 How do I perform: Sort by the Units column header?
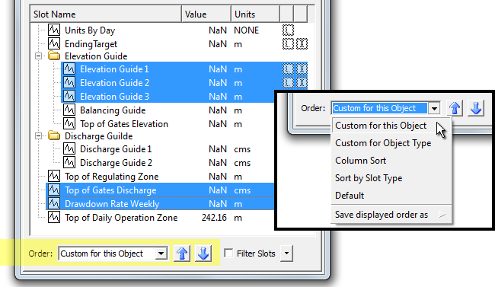[255, 14]
